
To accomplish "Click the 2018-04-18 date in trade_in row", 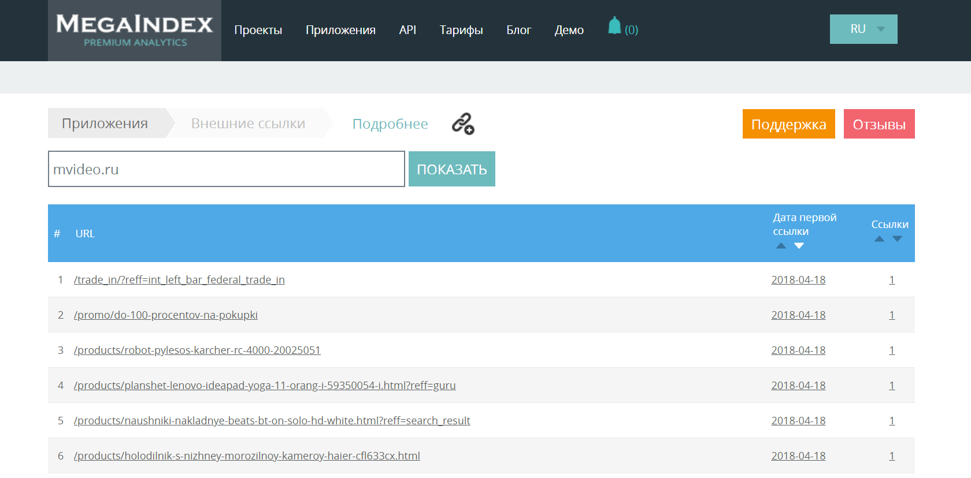I will tap(798, 280).
